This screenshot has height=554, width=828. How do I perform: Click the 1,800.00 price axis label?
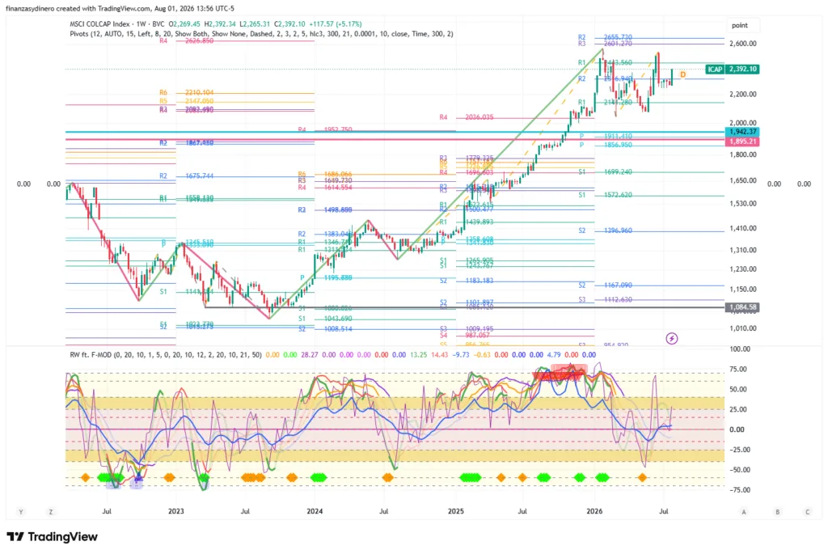742,154
